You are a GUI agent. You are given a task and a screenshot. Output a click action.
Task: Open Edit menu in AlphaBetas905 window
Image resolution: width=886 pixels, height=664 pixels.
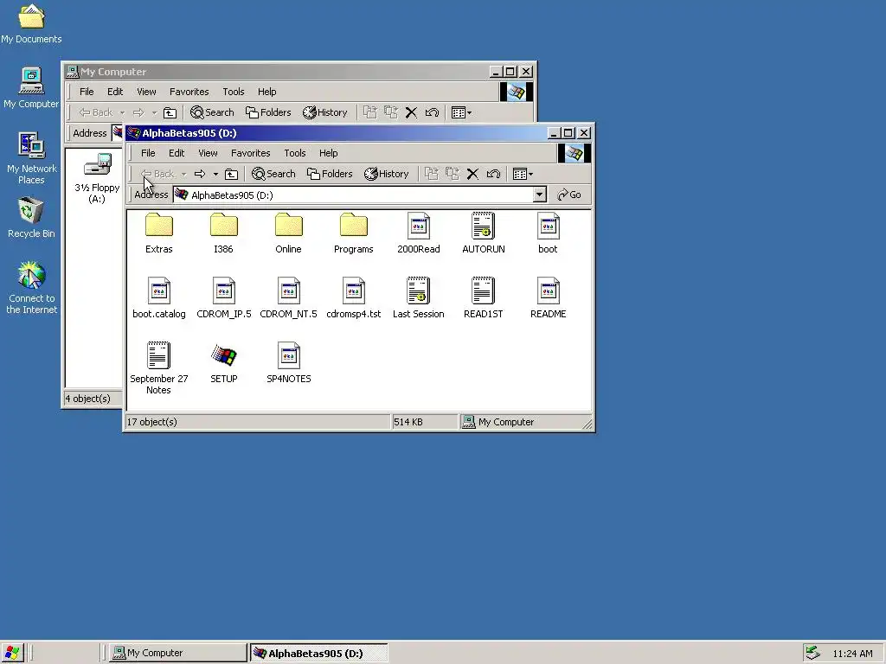(x=177, y=153)
